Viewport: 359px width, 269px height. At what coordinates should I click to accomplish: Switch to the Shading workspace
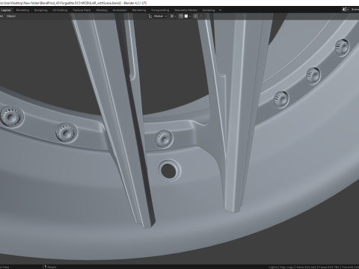click(102, 10)
